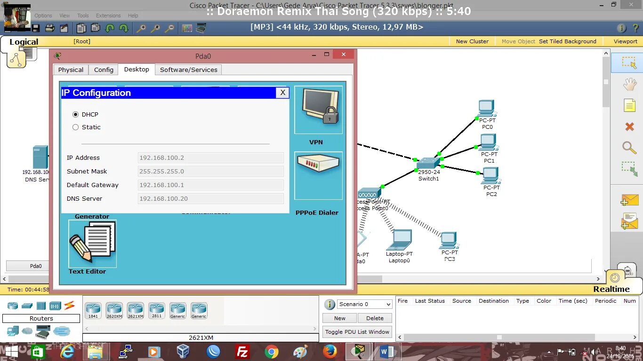The width and height of the screenshot is (643, 361).
Task: Select the Resize Shape tool
Action: (x=629, y=169)
